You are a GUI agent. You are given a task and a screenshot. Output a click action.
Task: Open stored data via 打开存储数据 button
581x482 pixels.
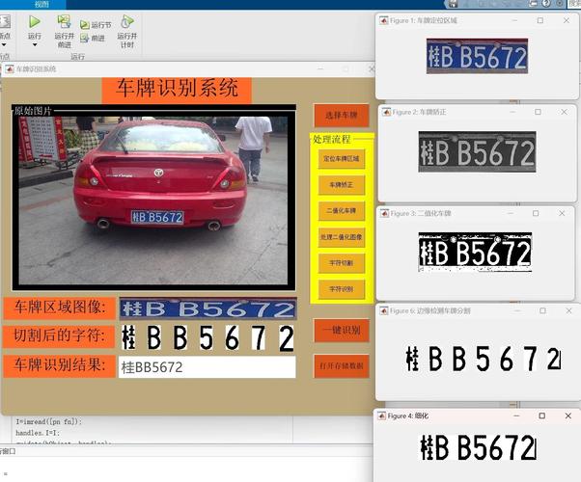pyautogui.click(x=341, y=366)
